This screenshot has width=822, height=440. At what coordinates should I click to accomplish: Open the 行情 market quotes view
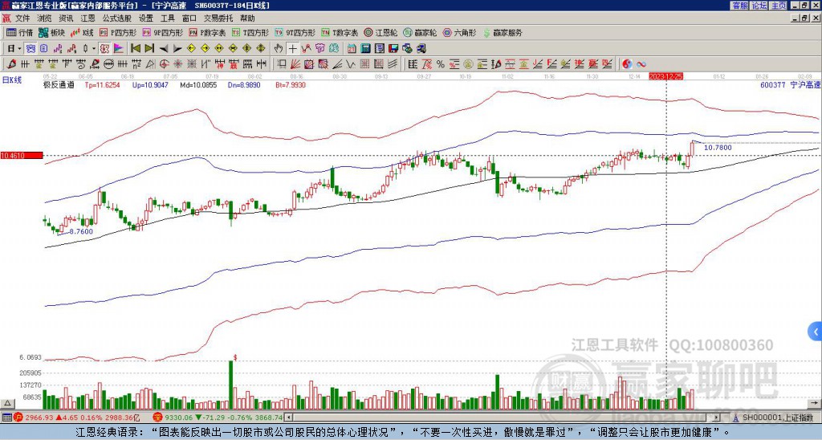point(19,32)
